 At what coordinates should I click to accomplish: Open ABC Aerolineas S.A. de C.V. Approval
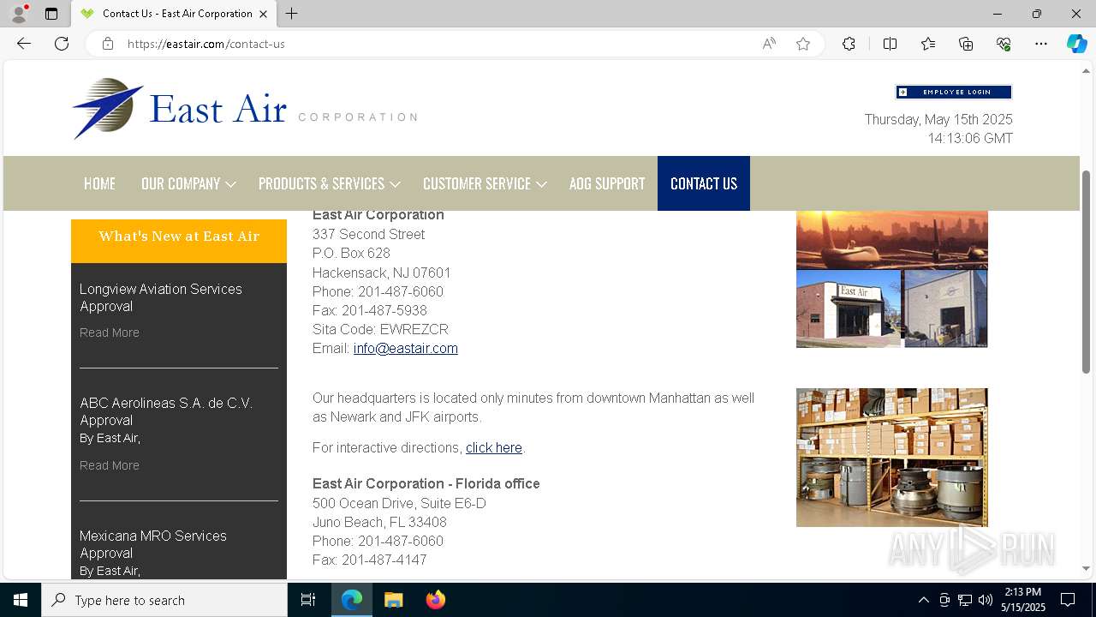(166, 411)
